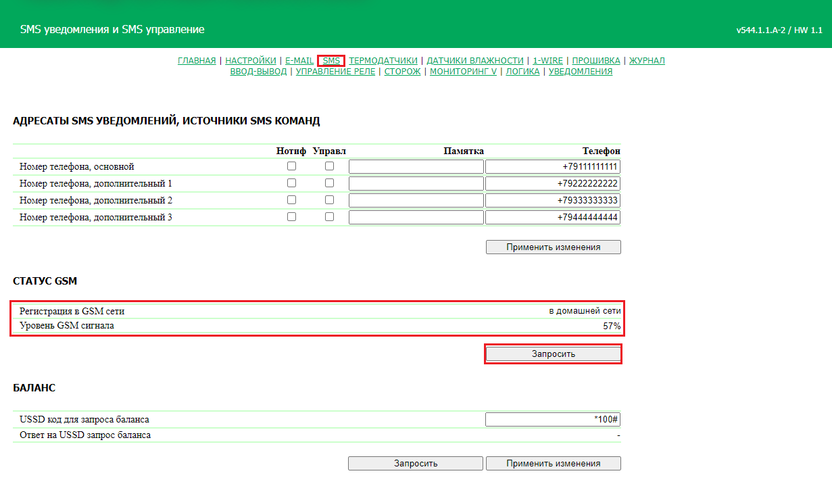Open the ЛОГИКА link
The height and width of the screenshot is (484, 832).
[522, 71]
